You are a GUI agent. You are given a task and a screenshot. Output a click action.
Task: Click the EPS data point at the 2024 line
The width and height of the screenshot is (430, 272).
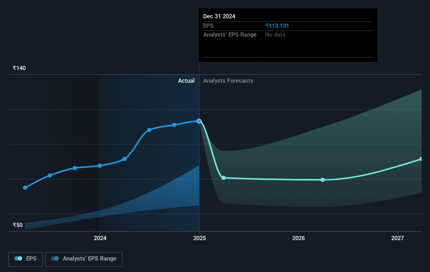(x=100, y=166)
